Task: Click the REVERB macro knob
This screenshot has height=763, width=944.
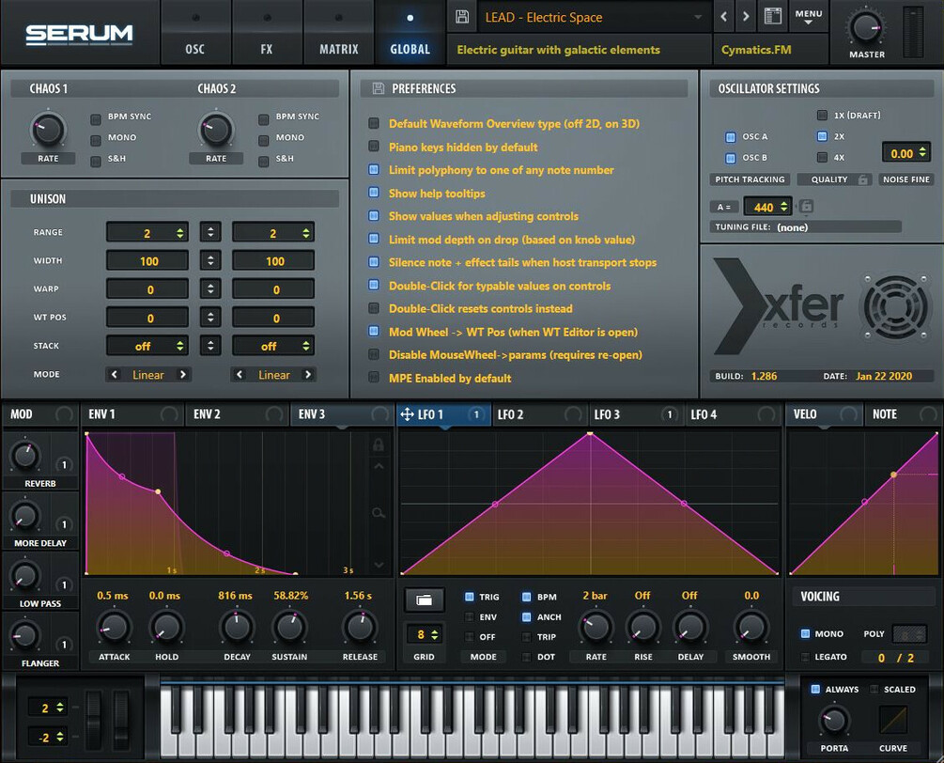Action: point(24,456)
